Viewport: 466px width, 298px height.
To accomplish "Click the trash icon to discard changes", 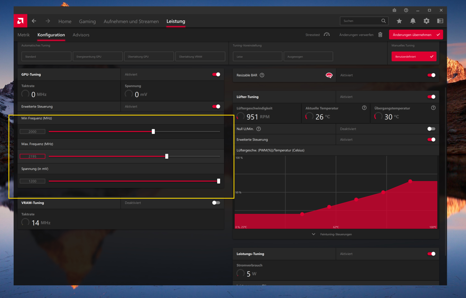I will click(x=380, y=35).
